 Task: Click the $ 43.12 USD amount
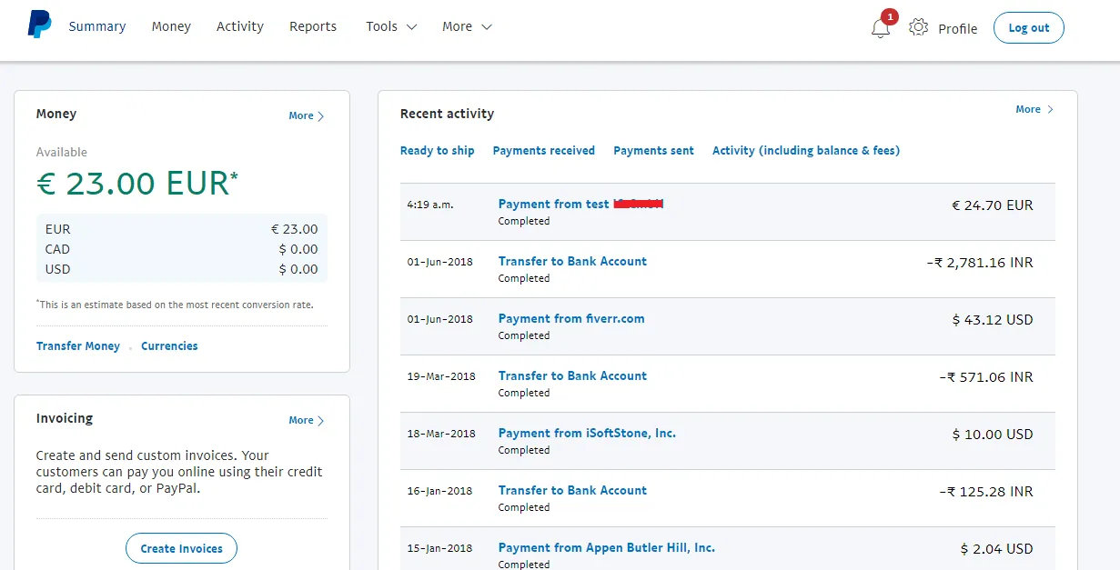993,320
